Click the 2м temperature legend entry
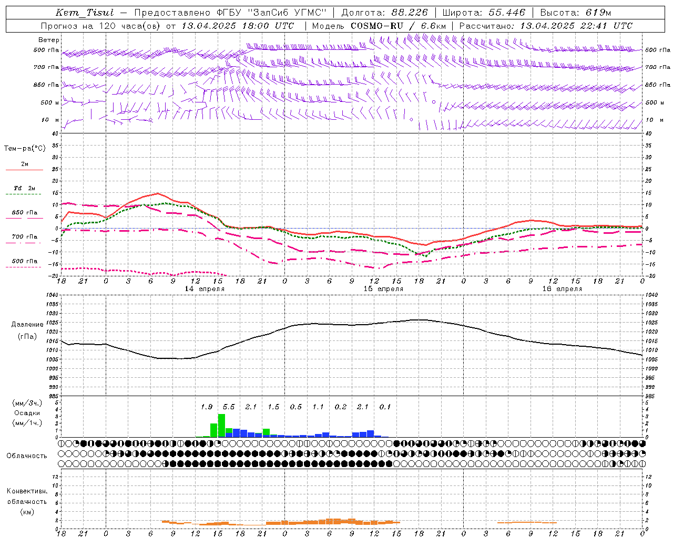This screenshot has height=538, width=673. [25, 164]
